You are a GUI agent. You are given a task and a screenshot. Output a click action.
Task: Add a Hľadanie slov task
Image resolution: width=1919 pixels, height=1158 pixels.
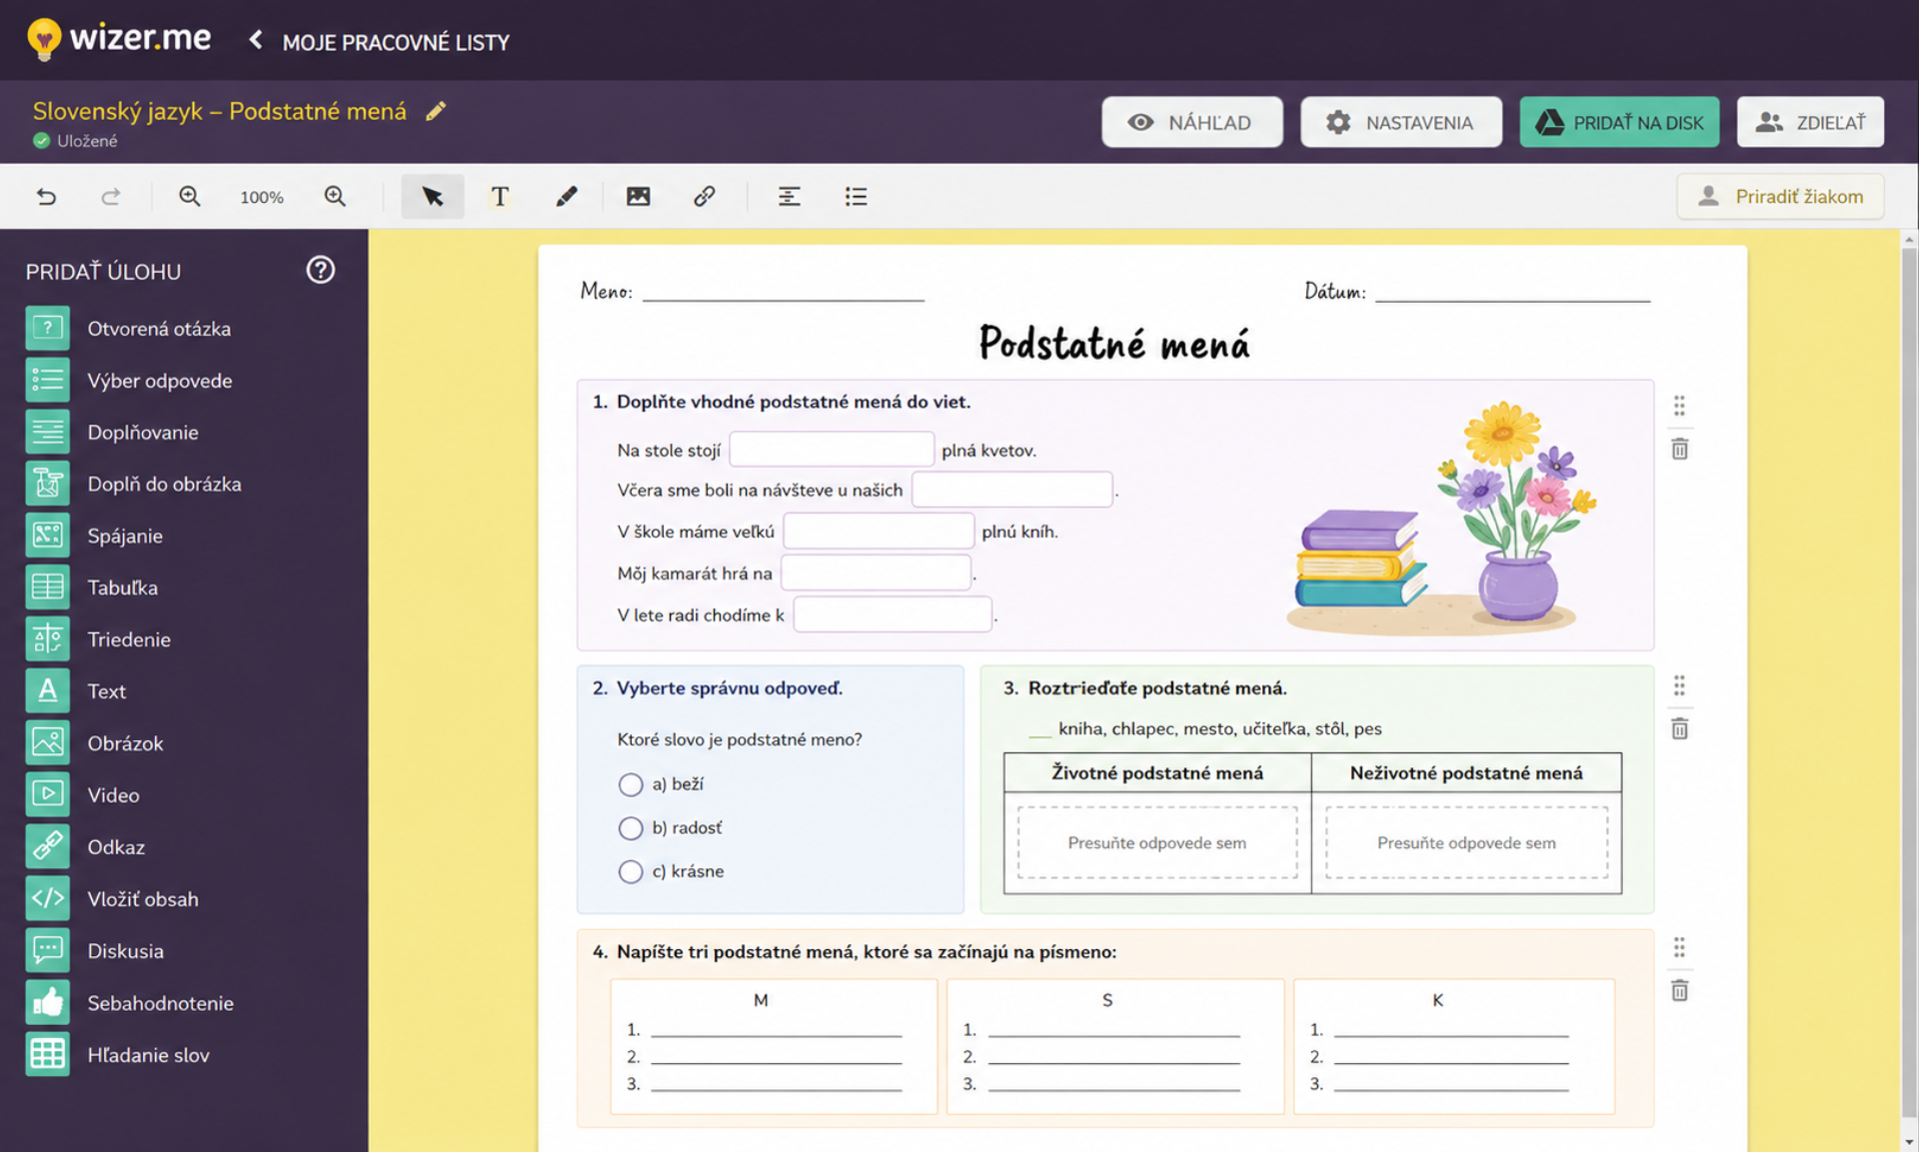118,1056
